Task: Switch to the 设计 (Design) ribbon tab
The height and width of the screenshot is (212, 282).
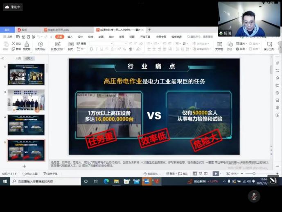Action: pyautogui.click(x=80, y=37)
